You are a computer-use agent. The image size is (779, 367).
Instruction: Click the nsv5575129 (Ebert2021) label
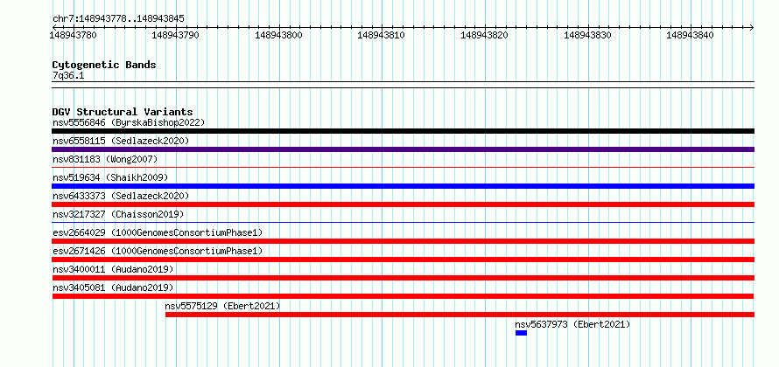pos(222,306)
